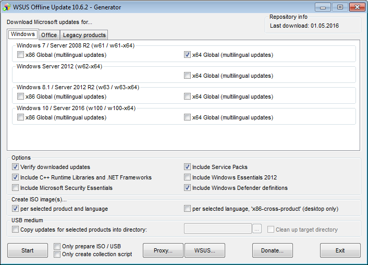Click the Create ISO image(s)... group label

pos(39,199)
